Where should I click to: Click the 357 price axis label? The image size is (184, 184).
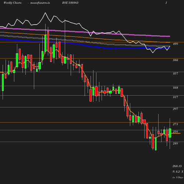point(175,74)
